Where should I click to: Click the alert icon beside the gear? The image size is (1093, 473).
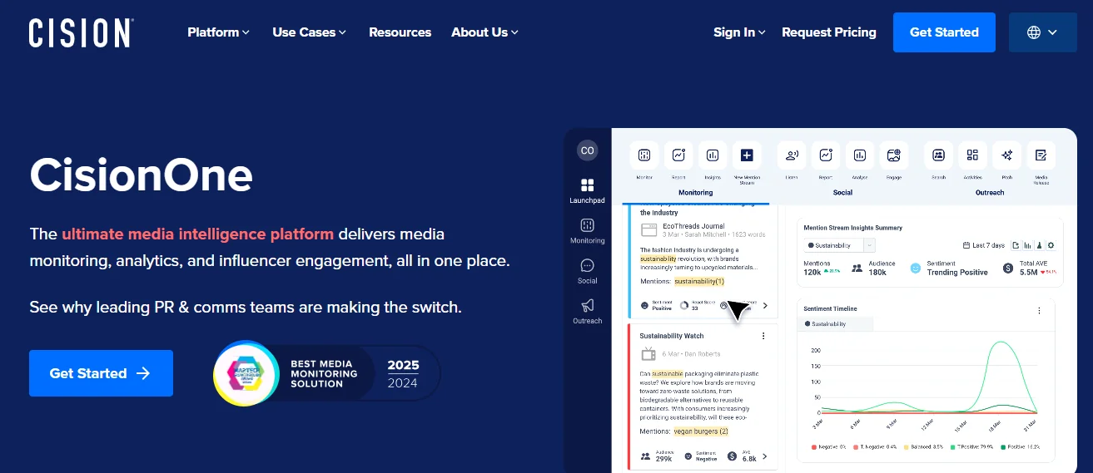click(1039, 245)
